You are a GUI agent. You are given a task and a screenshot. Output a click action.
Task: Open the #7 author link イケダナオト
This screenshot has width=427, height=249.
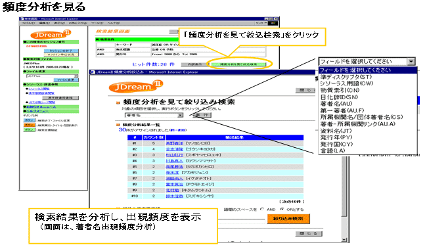174,179
